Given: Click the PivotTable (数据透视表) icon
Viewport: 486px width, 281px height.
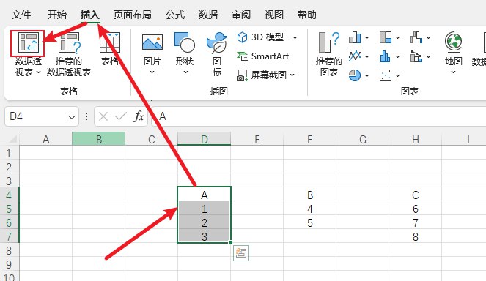Looking at the screenshot, I should click(x=28, y=42).
